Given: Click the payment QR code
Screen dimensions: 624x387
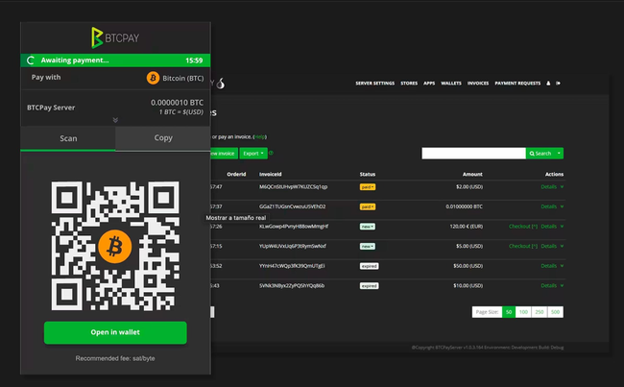Looking at the screenshot, I should (x=115, y=246).
